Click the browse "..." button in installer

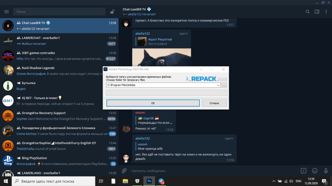point(224,85)
